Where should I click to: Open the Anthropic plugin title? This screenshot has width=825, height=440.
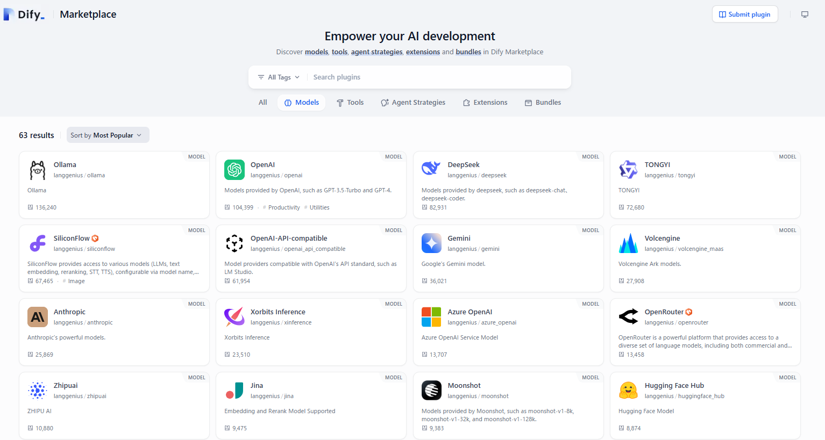pyautogui.click(x=69, y=312)
